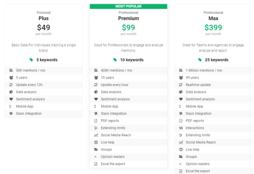The height and width of the screenshot is (174, 254).
Task: Click the Excel file export icon in Max
Action: tap(181, 171)
